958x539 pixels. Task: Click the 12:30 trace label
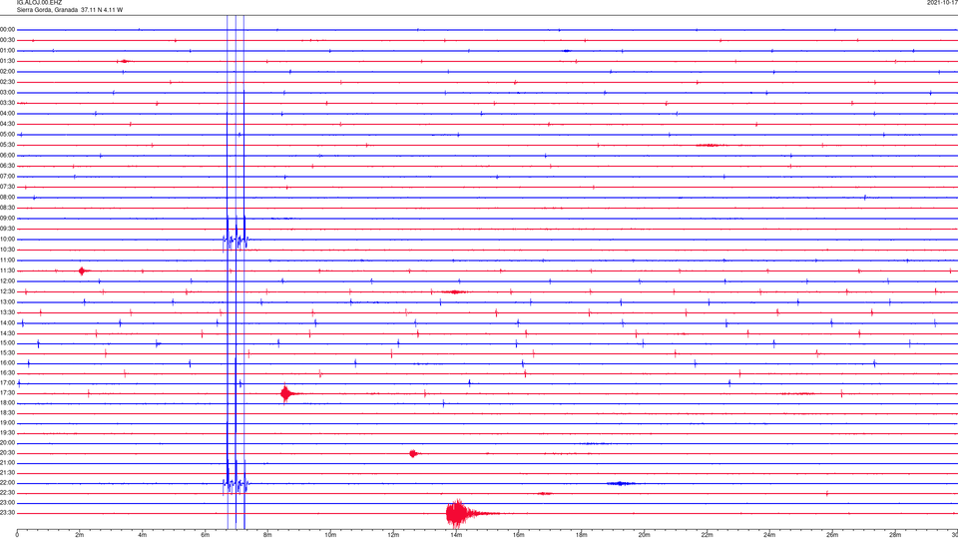coord(8,291)
